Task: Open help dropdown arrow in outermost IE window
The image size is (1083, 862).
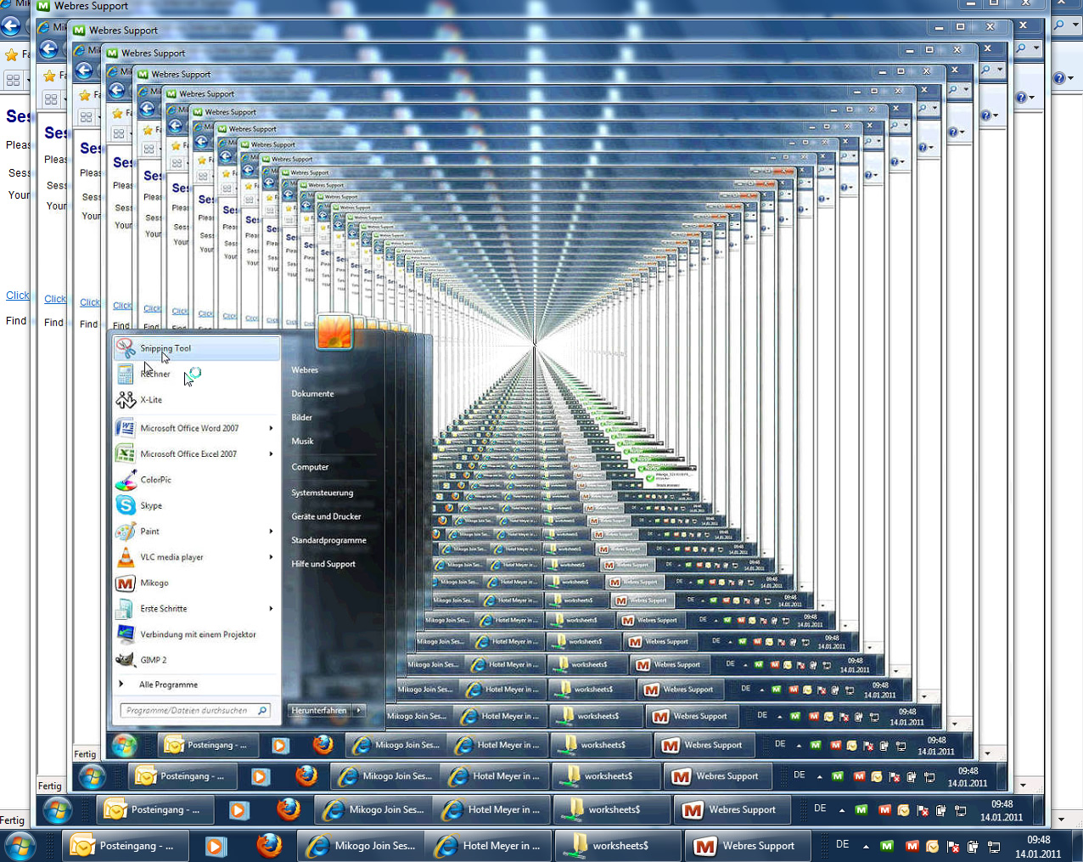Action: (1071, 78)
